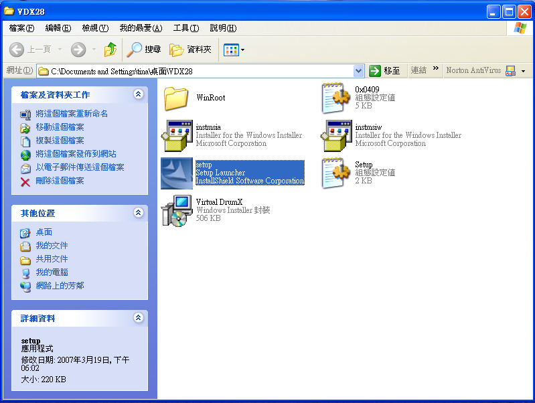
Task: Collapse the 詳細資料 panel
Action: [139, 318]
